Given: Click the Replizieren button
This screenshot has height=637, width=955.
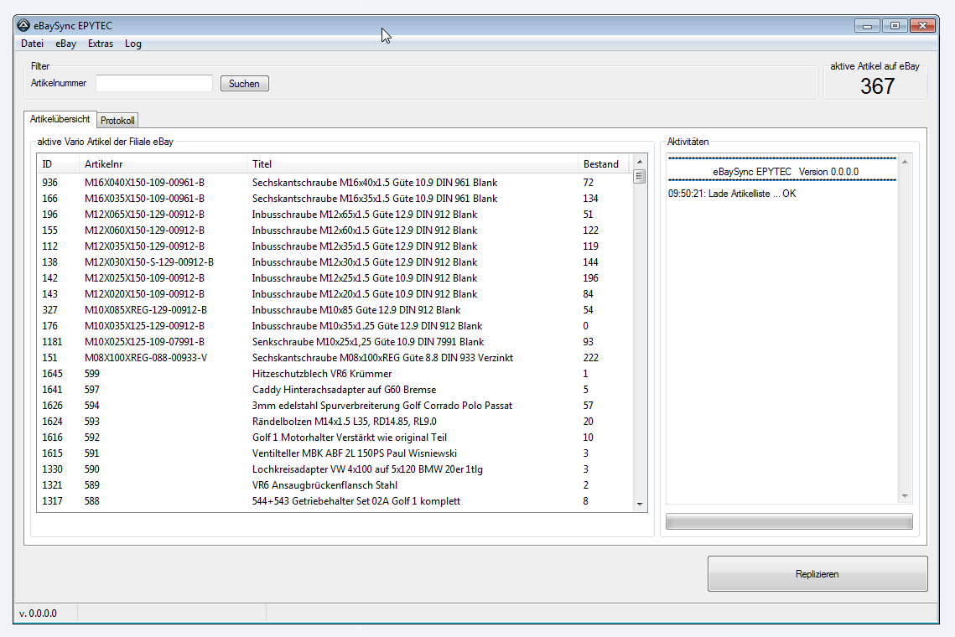Looking at the screenshot, I should 817,574.
